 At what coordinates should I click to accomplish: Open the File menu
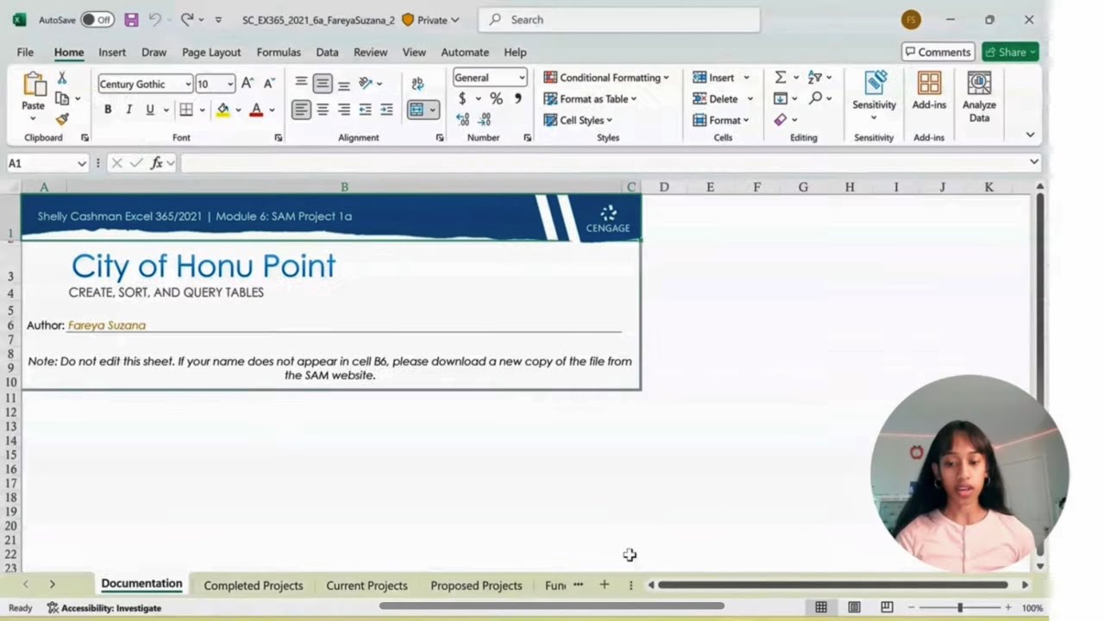coord(25,52)
